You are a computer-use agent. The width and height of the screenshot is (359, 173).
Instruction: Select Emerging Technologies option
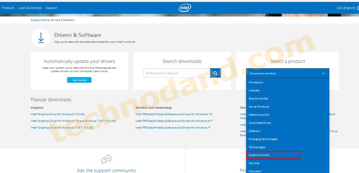288,139
